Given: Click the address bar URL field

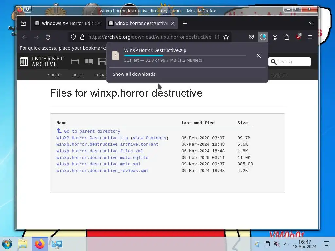Looking at the screenshot, I should point(150,37).
